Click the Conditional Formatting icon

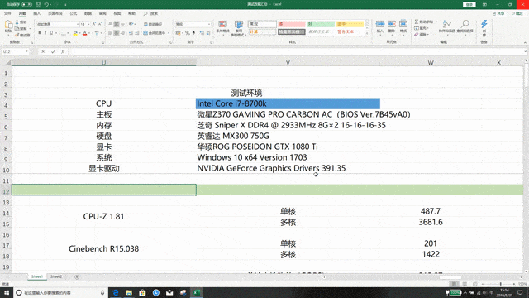(222, 26)
